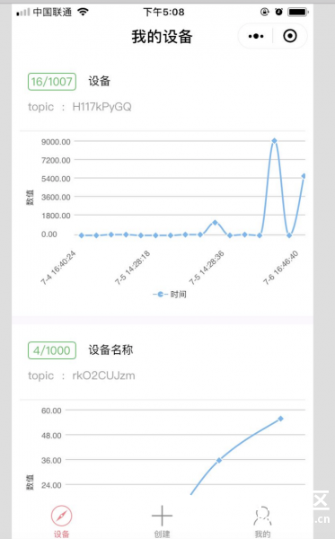Tap the 0.00 axis label
Image resolution: width=335 pixels, height=539 pixels.
(49, 234)
